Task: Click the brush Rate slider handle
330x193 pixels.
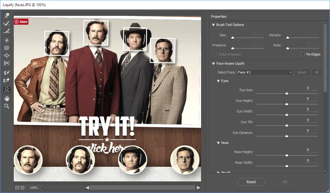Action: pos(288,48)
